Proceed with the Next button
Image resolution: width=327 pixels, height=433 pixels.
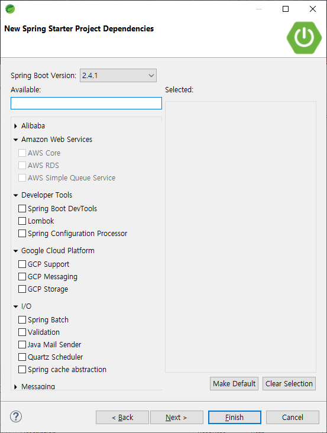[x=177, y=417]
